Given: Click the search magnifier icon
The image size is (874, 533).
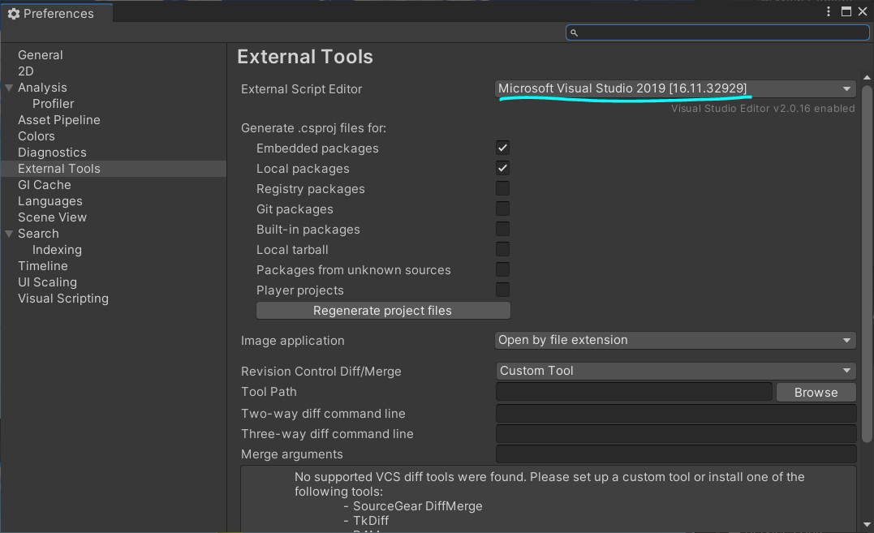Looking at the screenshot, I should (574, 33).
